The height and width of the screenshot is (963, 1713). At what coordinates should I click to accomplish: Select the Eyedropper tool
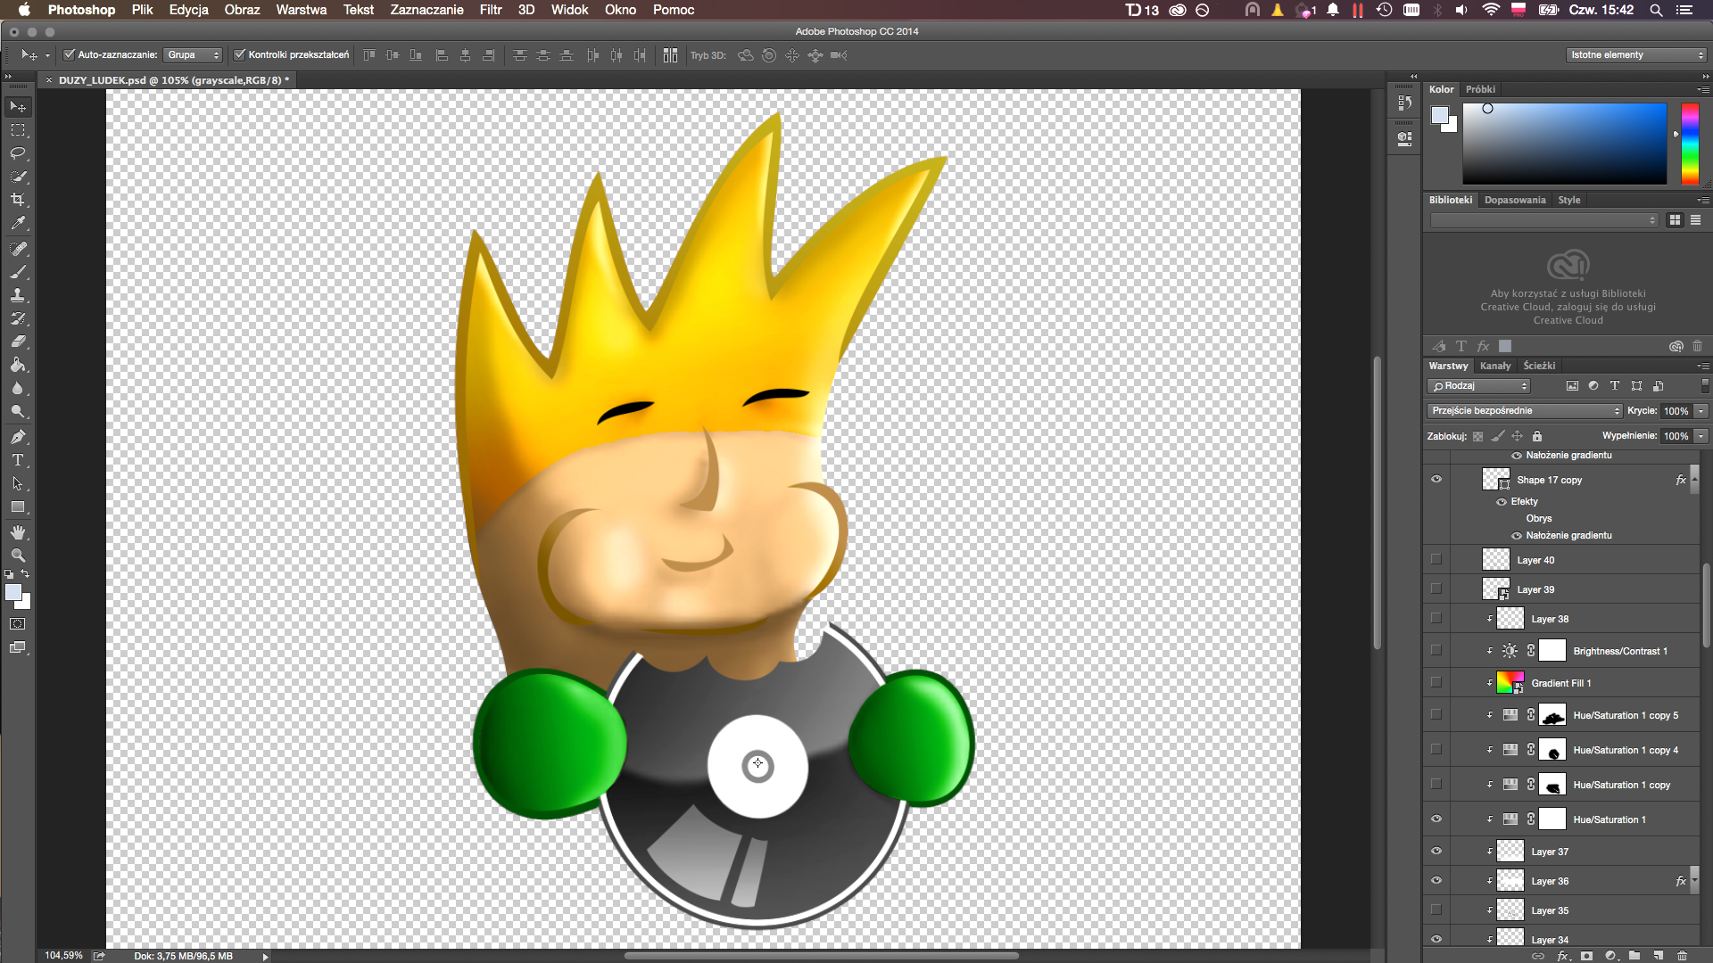[18, 224]
